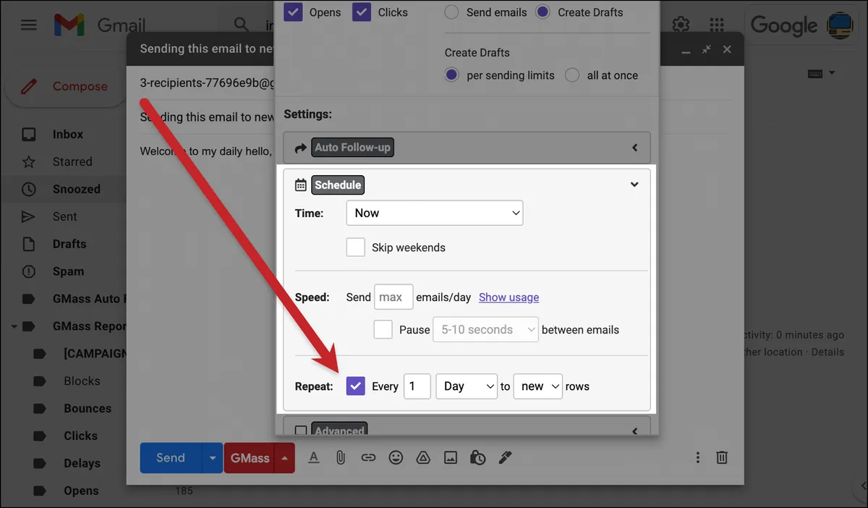Click the Auto Follow-up arrow icon
868x508 pixels.
tap(301, 148)
